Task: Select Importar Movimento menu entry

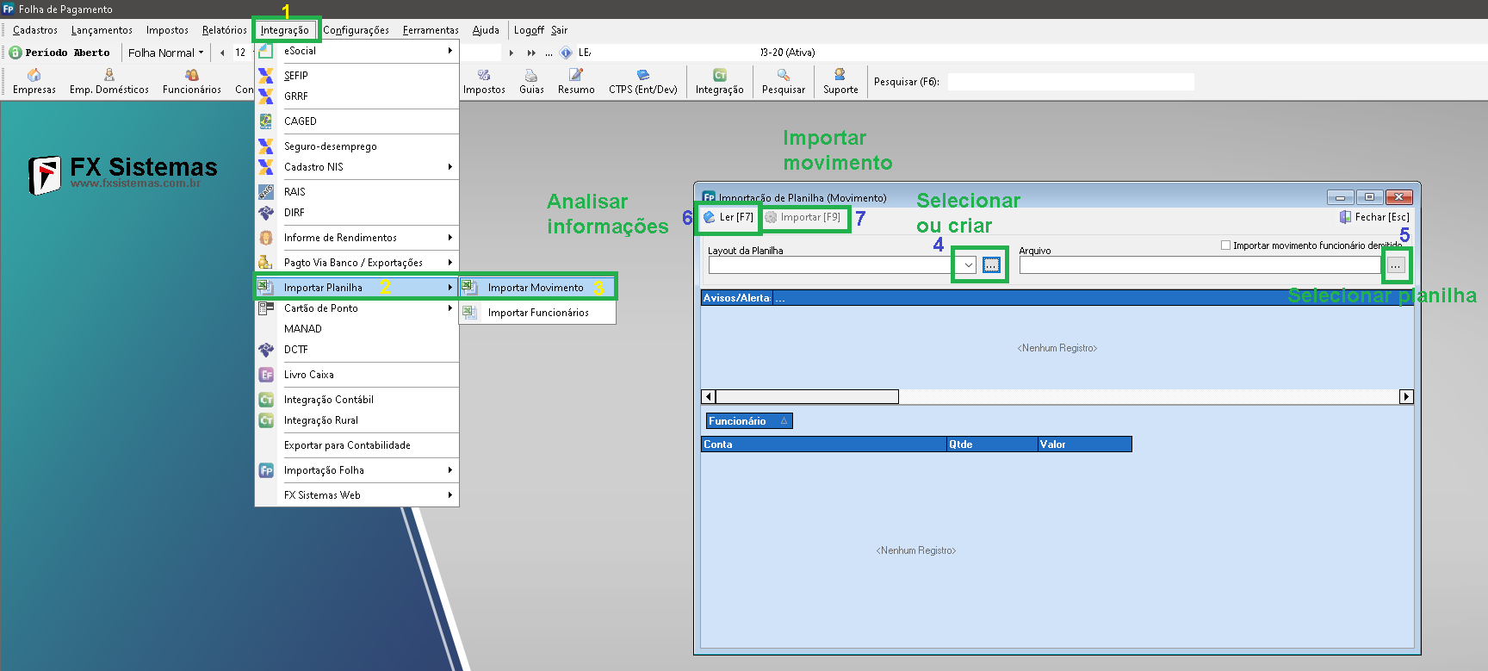Action: (x=536, y=288)
